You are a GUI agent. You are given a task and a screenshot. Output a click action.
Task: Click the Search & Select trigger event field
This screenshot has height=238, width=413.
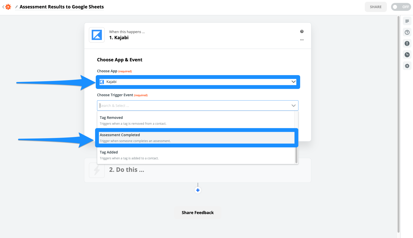click(x=198, y=106)
